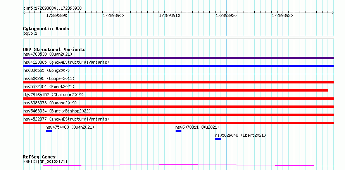Select the RefSeq Genes track title

click(x=40, y=157)
